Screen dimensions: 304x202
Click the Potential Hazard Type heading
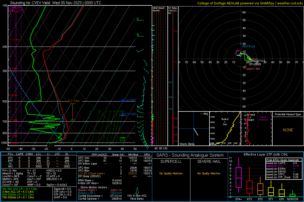[288, 114]
